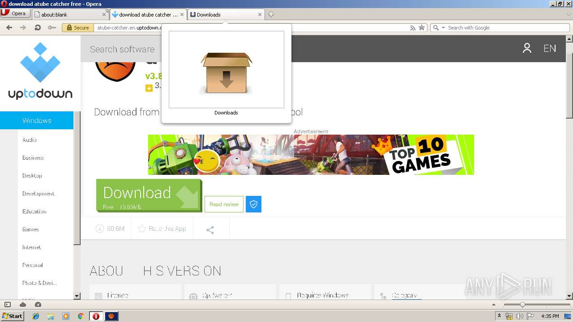
Task: Switch to the download atube catcher tab
Action: click(148, 14)
